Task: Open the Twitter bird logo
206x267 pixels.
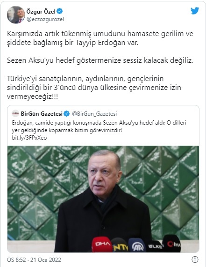Action: coord(195,11)
